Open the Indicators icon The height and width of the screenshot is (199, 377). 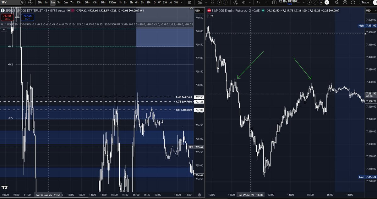[199, 2]
